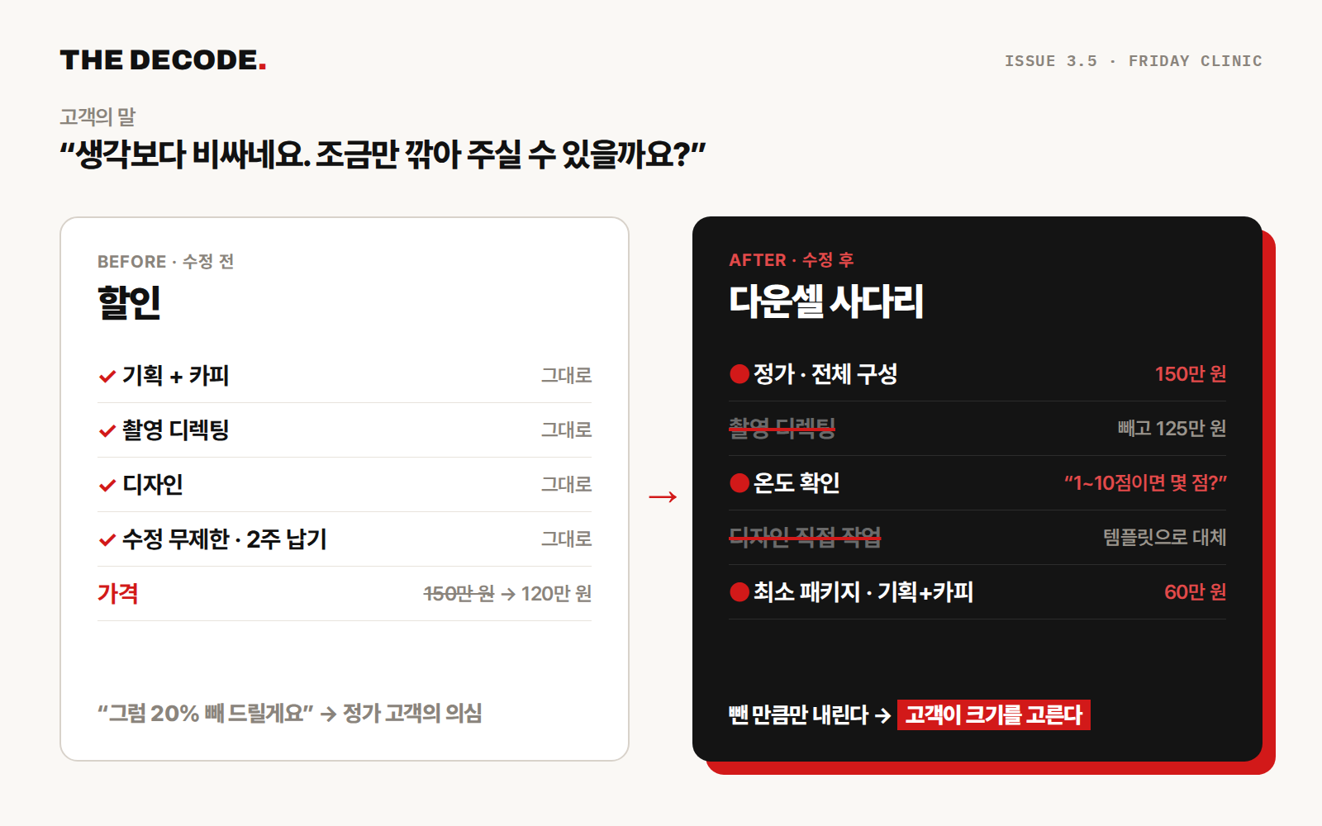Click the red dot beside 온도 확인

(739, 483)
